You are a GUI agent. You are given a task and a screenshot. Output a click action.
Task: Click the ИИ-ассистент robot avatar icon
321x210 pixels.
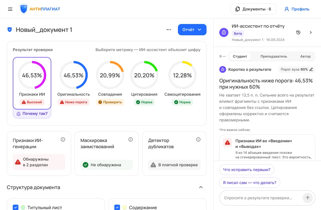coord(224,32)
